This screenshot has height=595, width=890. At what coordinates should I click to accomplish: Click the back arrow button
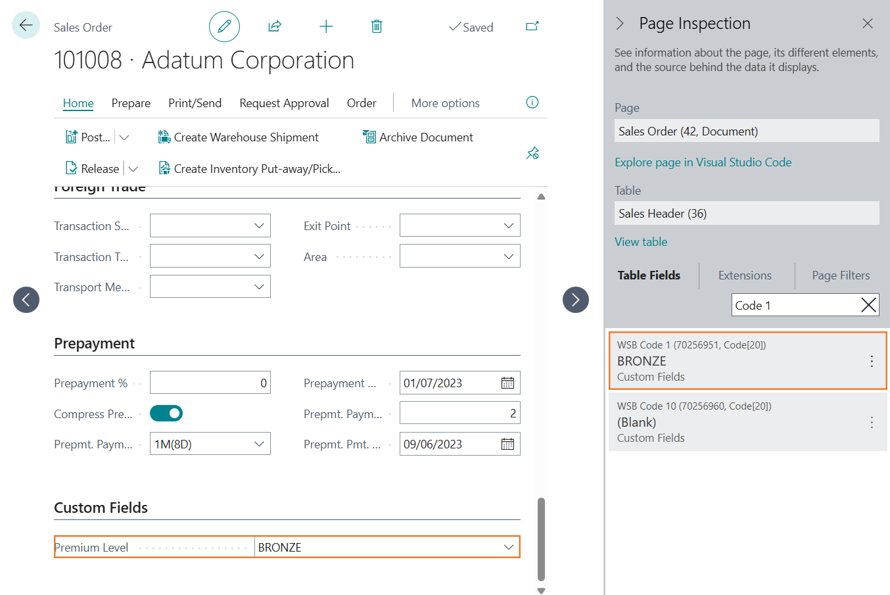pos(26,26)
